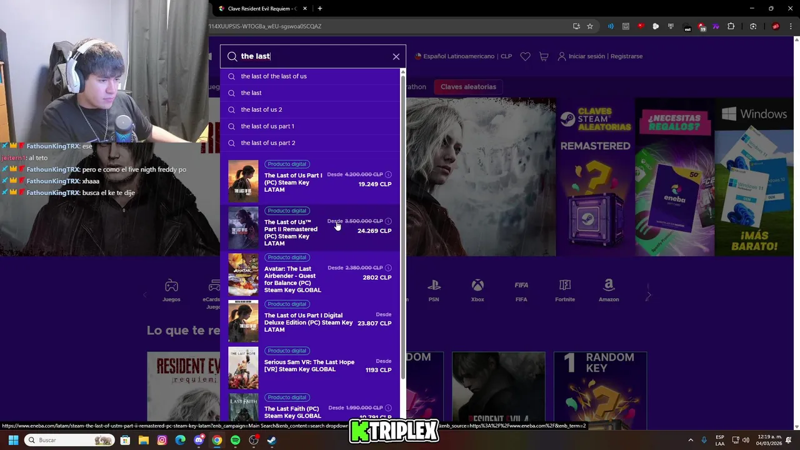The image size is (800, 450).
Task: Expand the system tray hidden icons chevron
Action: (691, 440)
